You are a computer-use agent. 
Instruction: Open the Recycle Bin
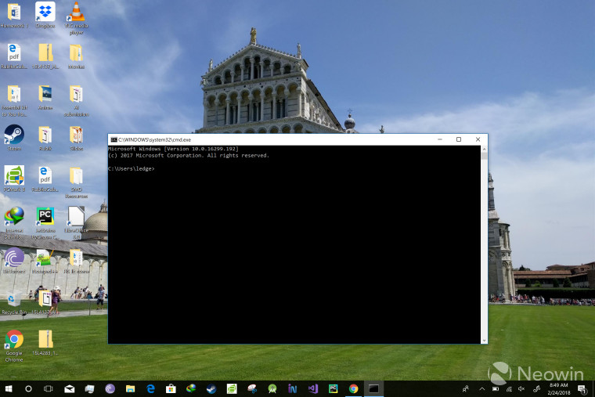[x=14, y=302]
